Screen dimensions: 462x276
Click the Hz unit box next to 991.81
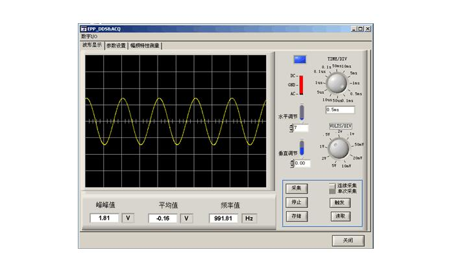(249, 218)
